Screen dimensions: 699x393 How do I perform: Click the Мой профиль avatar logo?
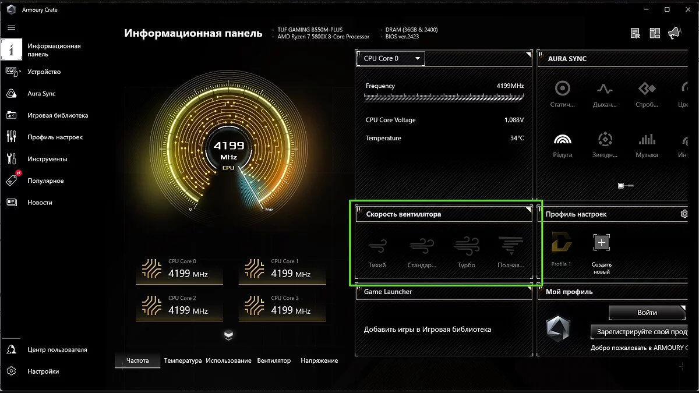click(558, 330)
